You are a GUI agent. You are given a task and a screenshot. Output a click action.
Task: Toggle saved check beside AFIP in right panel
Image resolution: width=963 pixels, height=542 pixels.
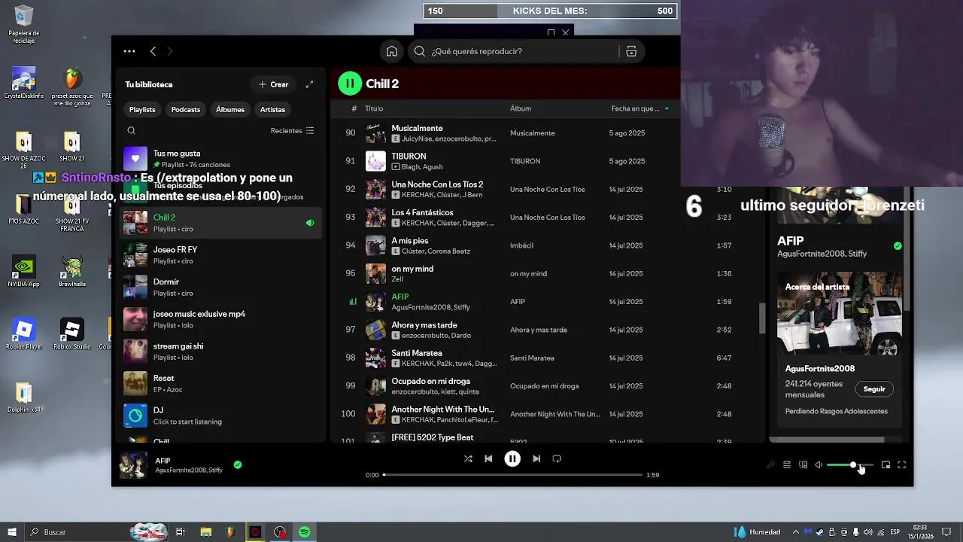(898, 246)
